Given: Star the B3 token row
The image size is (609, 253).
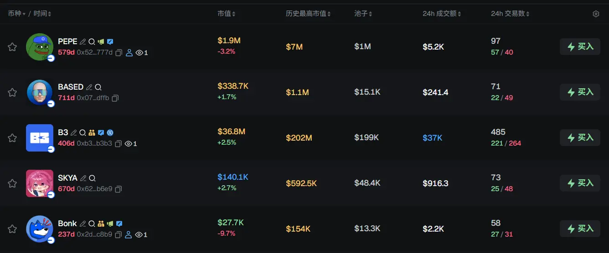Looking at the screenshot, I should 12,138.
